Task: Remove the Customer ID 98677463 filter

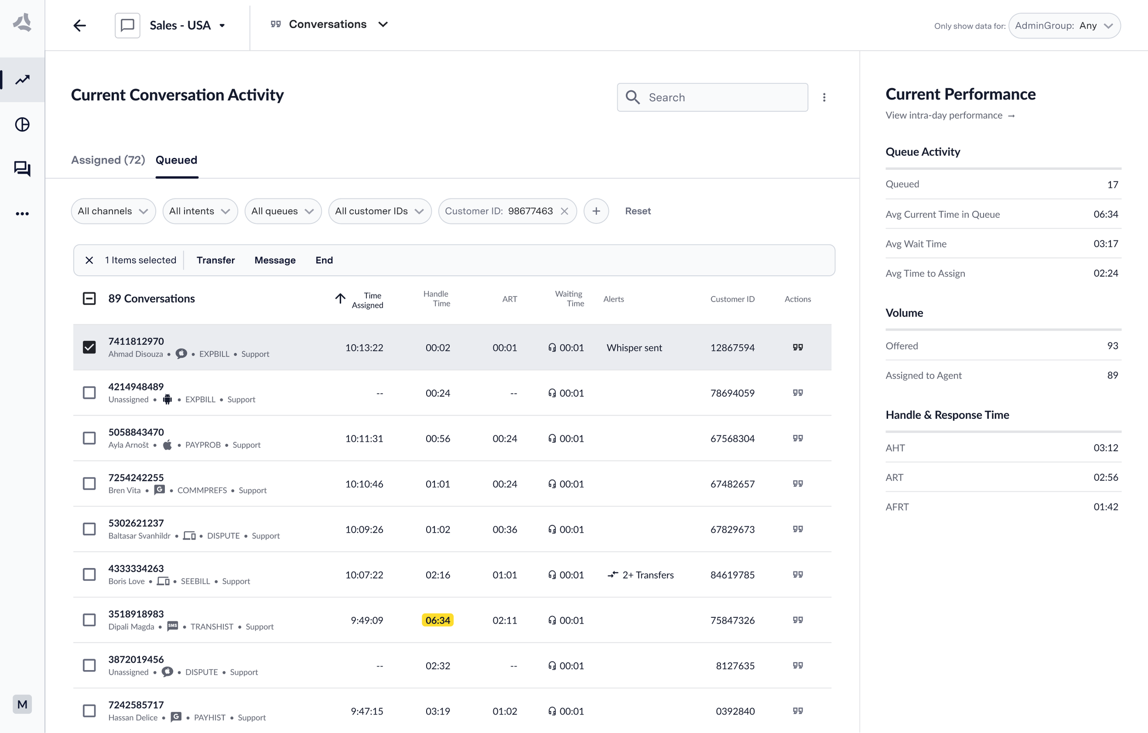Action: (x=564, y=211)
